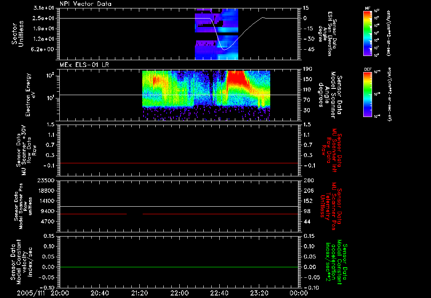Click the 21:20 time axis label

point(139,293)
